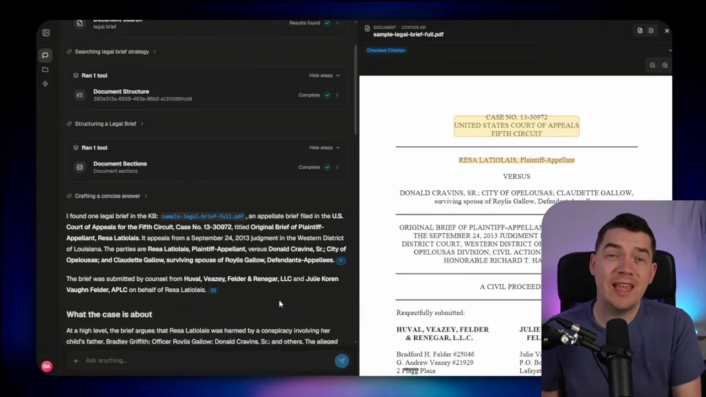Switch to text view icon in document header
Viewport: 706px width, 397px height.
(651, 31)
